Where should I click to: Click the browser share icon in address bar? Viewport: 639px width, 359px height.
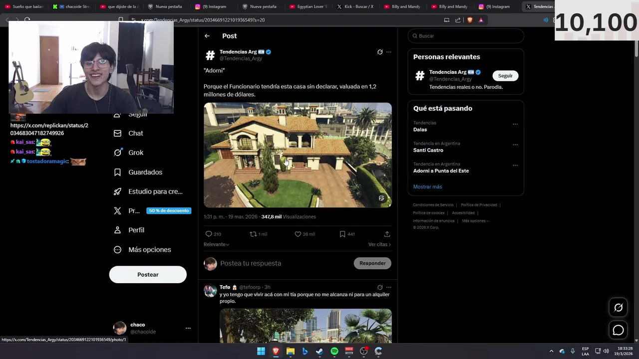click(x=458, y=20)
